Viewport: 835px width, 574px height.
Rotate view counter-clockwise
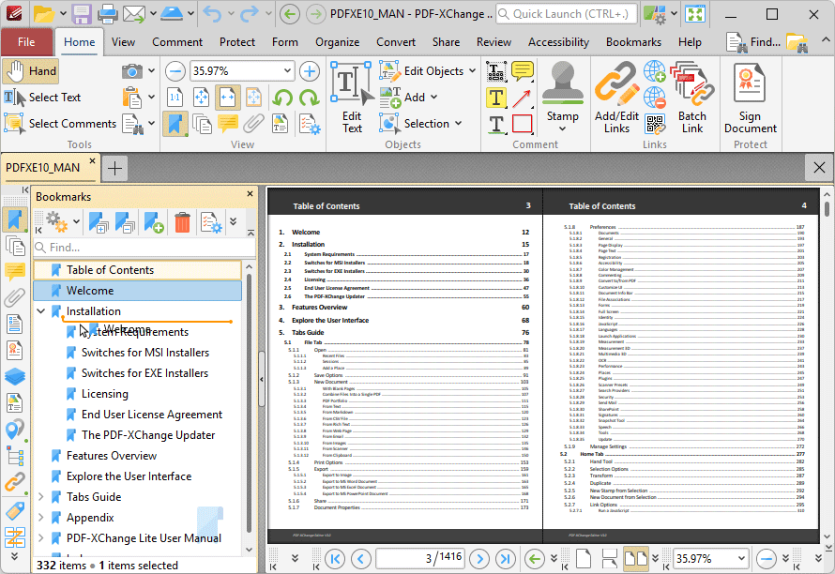click(282, 98)
